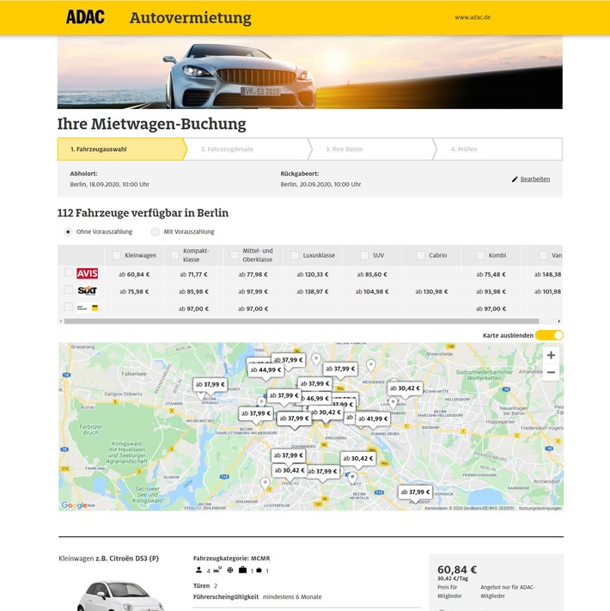The height and width of the screenshot is (611, 610).
Task: Click the Google logo on the map
Action: (x=75, y=505)
